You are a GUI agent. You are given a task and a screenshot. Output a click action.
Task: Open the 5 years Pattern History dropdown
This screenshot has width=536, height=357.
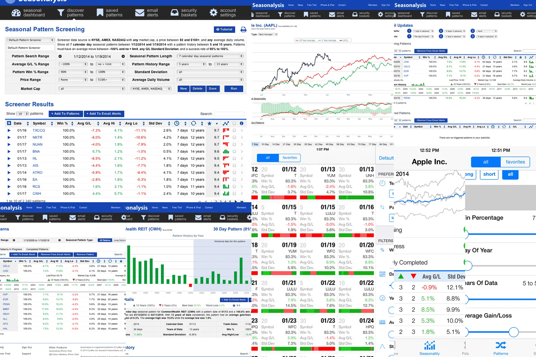click(x=191, y=64)
